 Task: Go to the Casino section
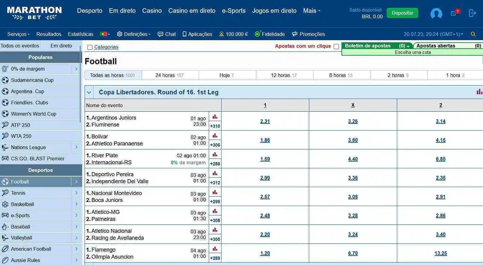(x=152, y=11)
